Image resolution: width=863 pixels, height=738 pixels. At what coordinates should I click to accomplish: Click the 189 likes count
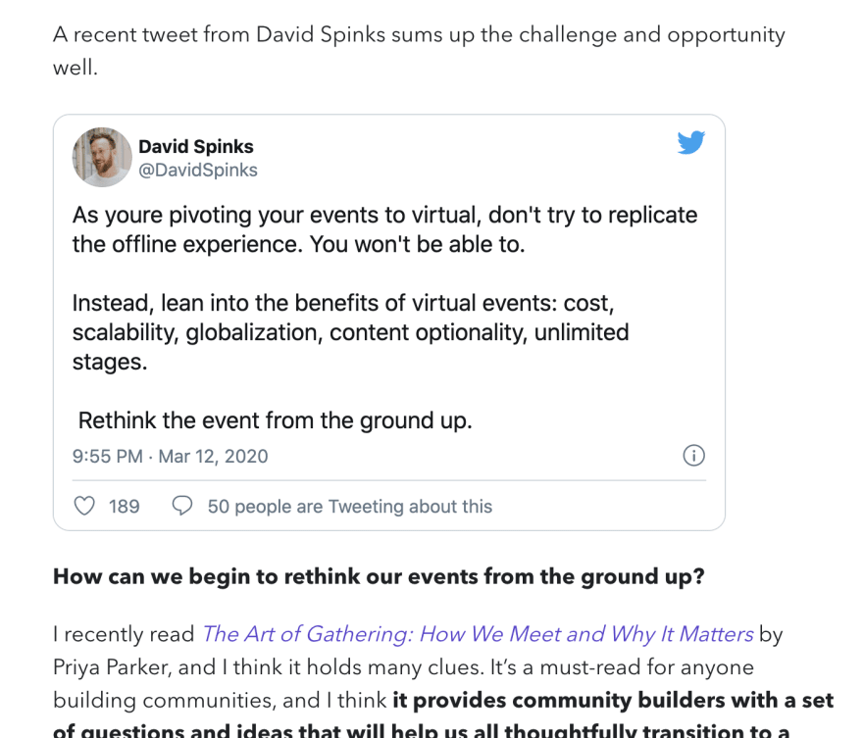click(121, 506)
